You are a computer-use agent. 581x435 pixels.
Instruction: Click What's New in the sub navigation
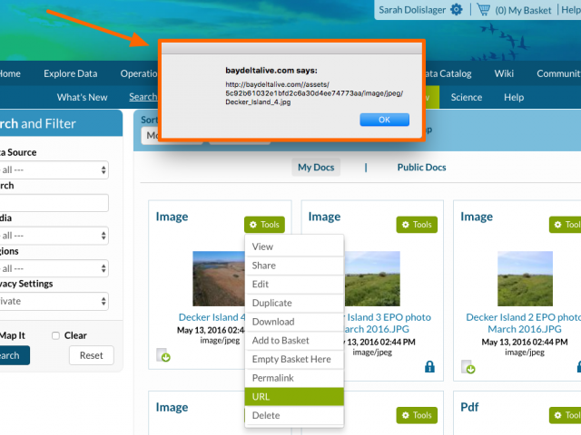coord(83,97)
